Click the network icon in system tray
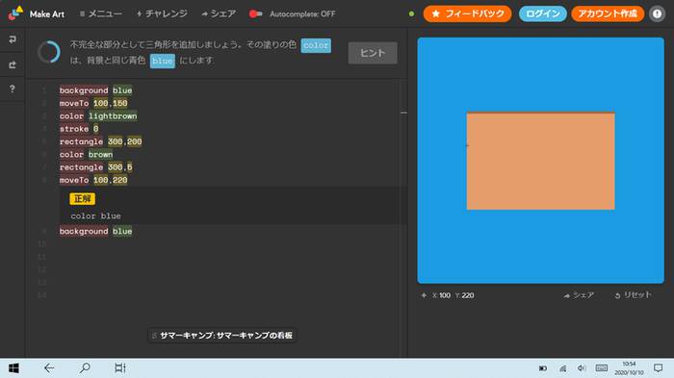Screen dimensions: 674x378 click(562, 368)
